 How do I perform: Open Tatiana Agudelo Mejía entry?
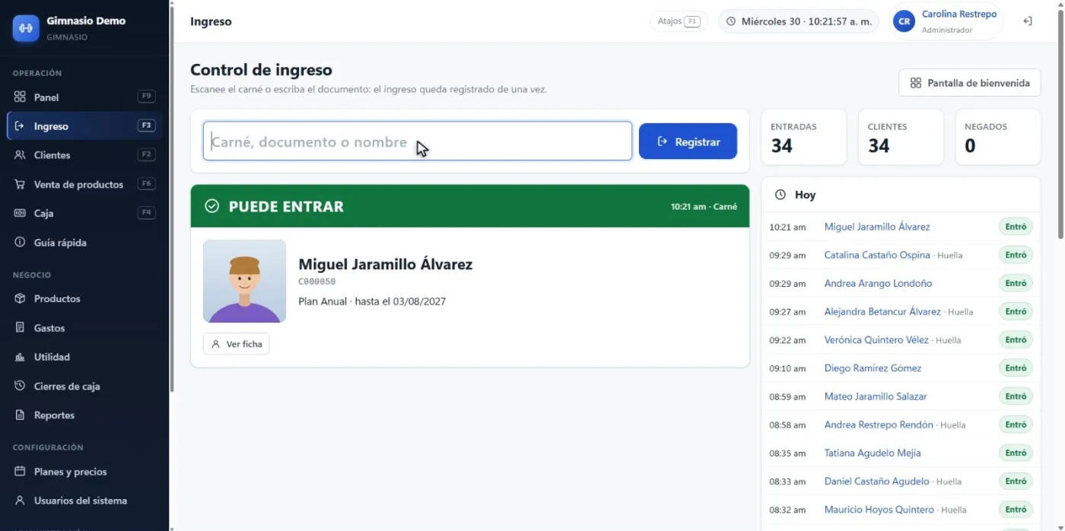pyautogui.click(x=873, y=453)
